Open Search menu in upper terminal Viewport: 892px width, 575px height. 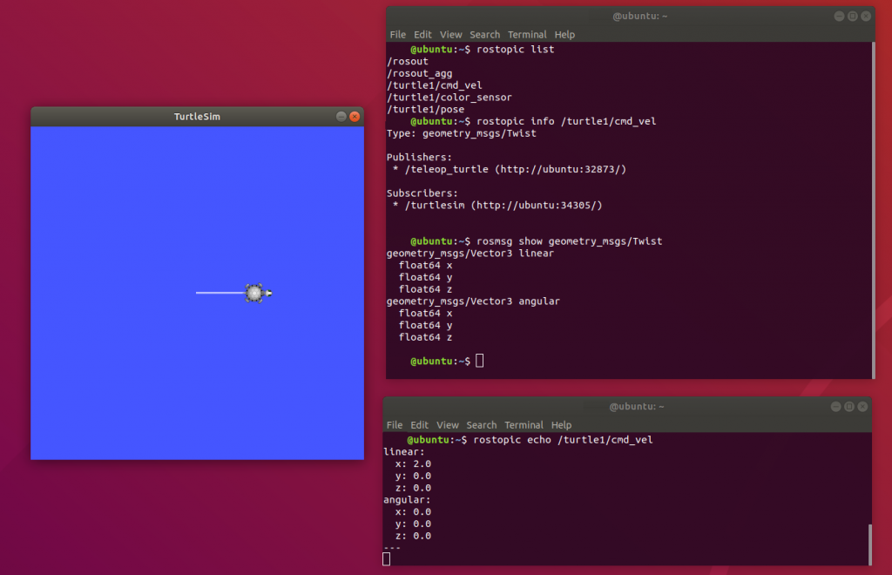pos(484,35)
